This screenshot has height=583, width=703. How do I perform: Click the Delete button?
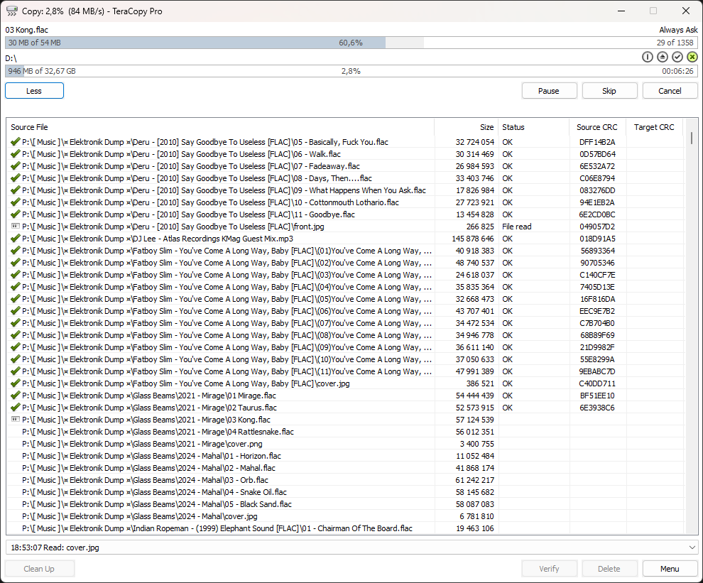[609, 569]
